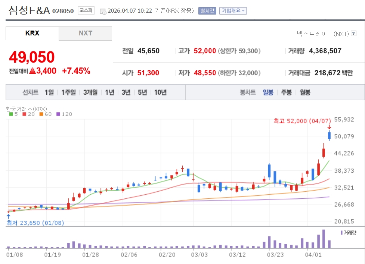
Task: Select the 일봉 daily candle chart
Action: click(268, 92)
